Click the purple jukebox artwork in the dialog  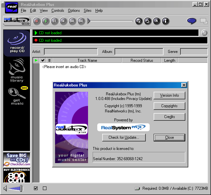coord(72,127)
